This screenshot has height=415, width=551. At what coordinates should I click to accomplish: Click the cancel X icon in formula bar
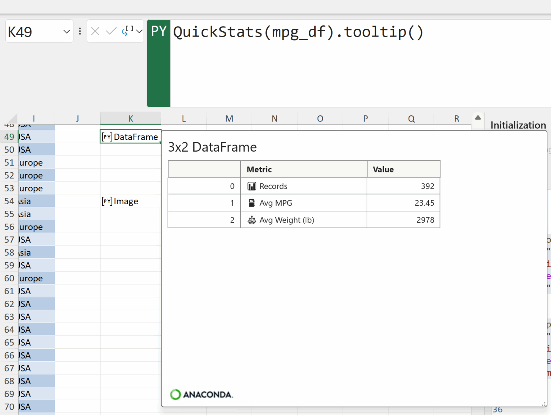coord(95,32)
